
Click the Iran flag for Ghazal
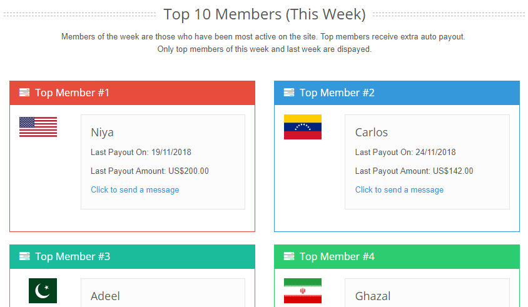point(303,291)
